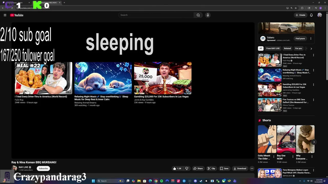Open options menu for Gambling $25,000 sidebar video
Screen dimensions: 328x184
tap(313, 85)
